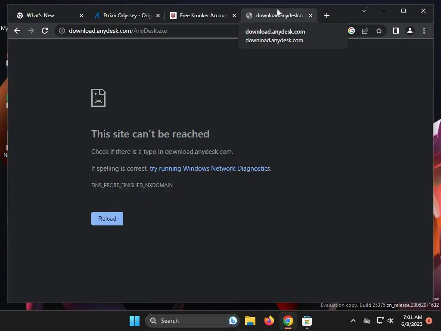Bookmark this tab with star icon
The width and height of the screenshot is (441, 331).
tap(379, 31)
